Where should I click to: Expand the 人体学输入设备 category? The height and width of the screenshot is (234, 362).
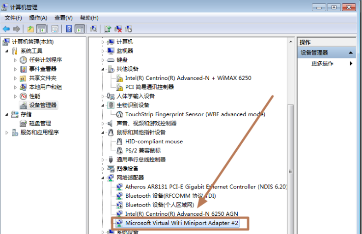(103, 96)
